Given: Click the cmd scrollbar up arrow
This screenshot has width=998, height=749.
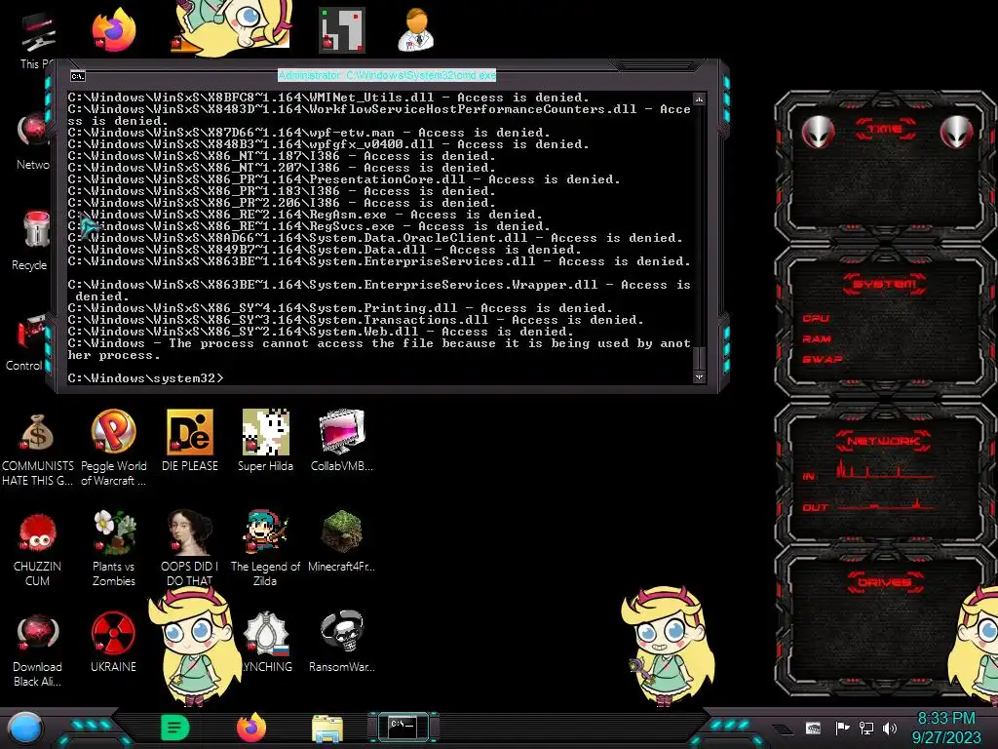Looking at the screenshot, I should pyautogui.click(x=699, y=99).
